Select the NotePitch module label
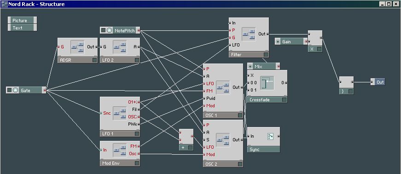401x174 pixels. point(125,30)
